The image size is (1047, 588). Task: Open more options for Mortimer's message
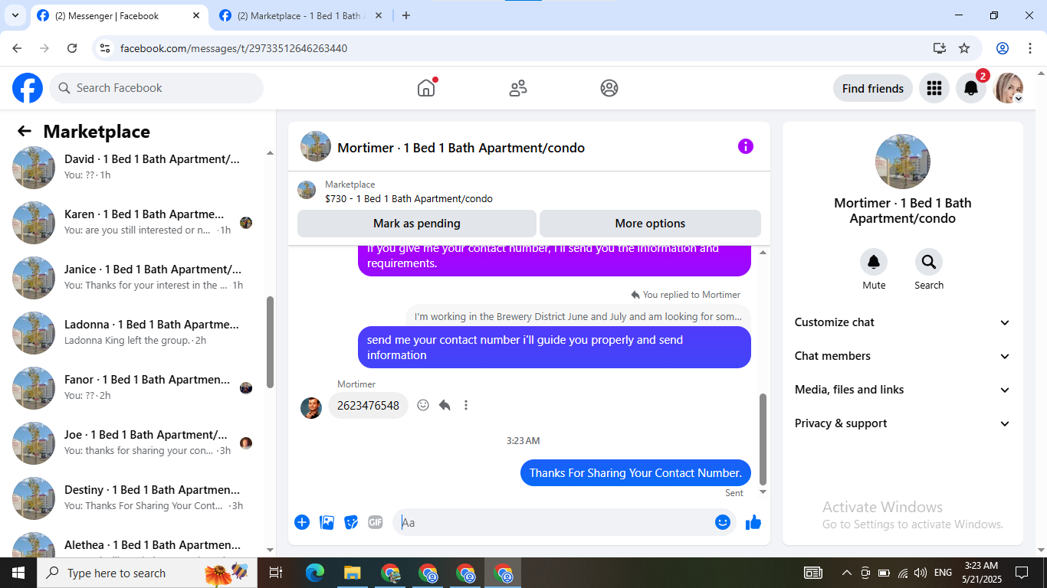[466, 405]
